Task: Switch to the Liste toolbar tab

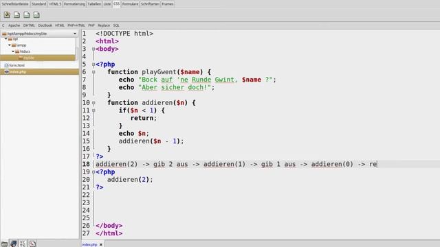Action: pos(107,4)
